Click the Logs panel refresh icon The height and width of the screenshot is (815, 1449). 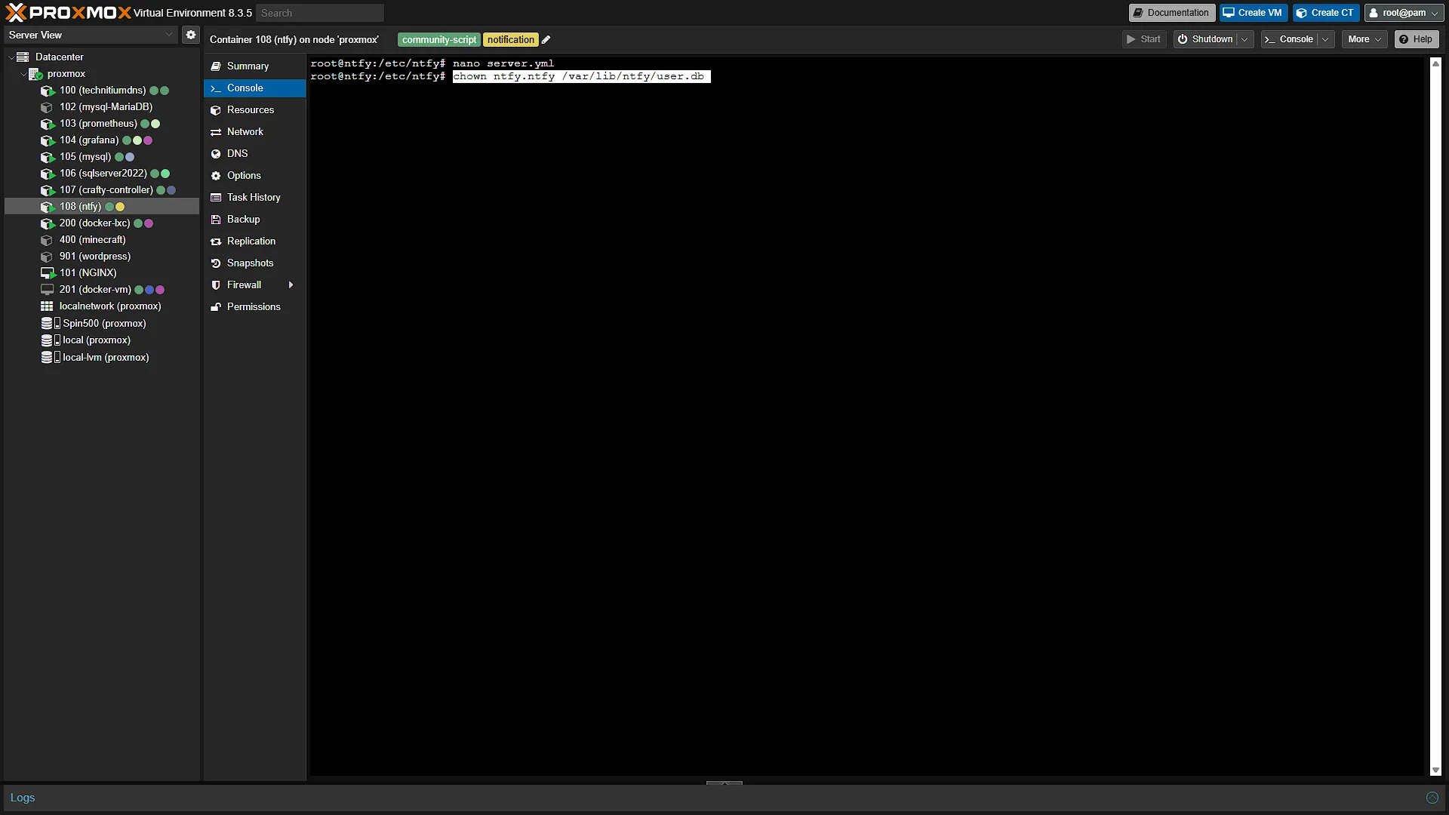point(1432,798)
